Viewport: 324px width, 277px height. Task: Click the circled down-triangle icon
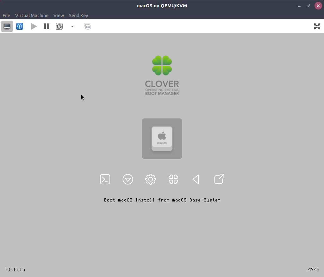coord(128,179)
